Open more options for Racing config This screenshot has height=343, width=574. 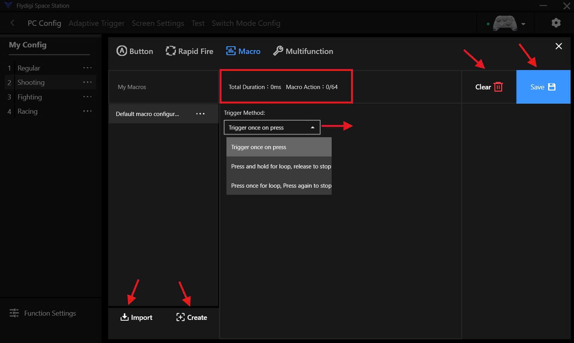[x=88, y=111]
